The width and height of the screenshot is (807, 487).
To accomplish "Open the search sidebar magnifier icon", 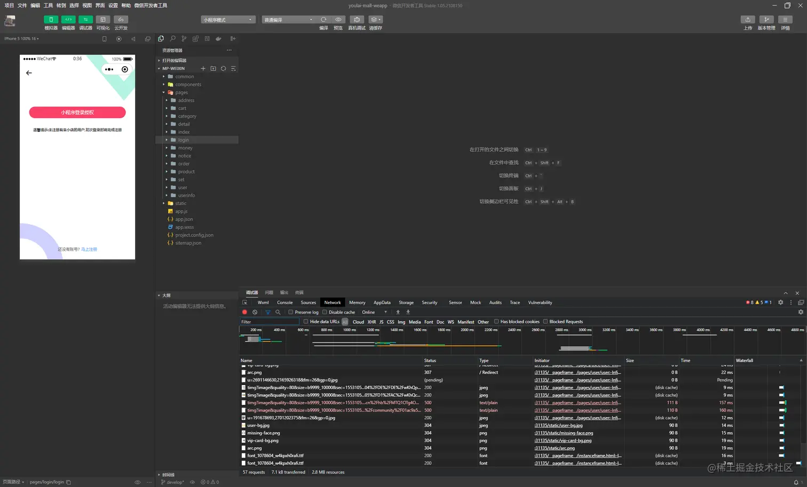I will pos(172,38).
